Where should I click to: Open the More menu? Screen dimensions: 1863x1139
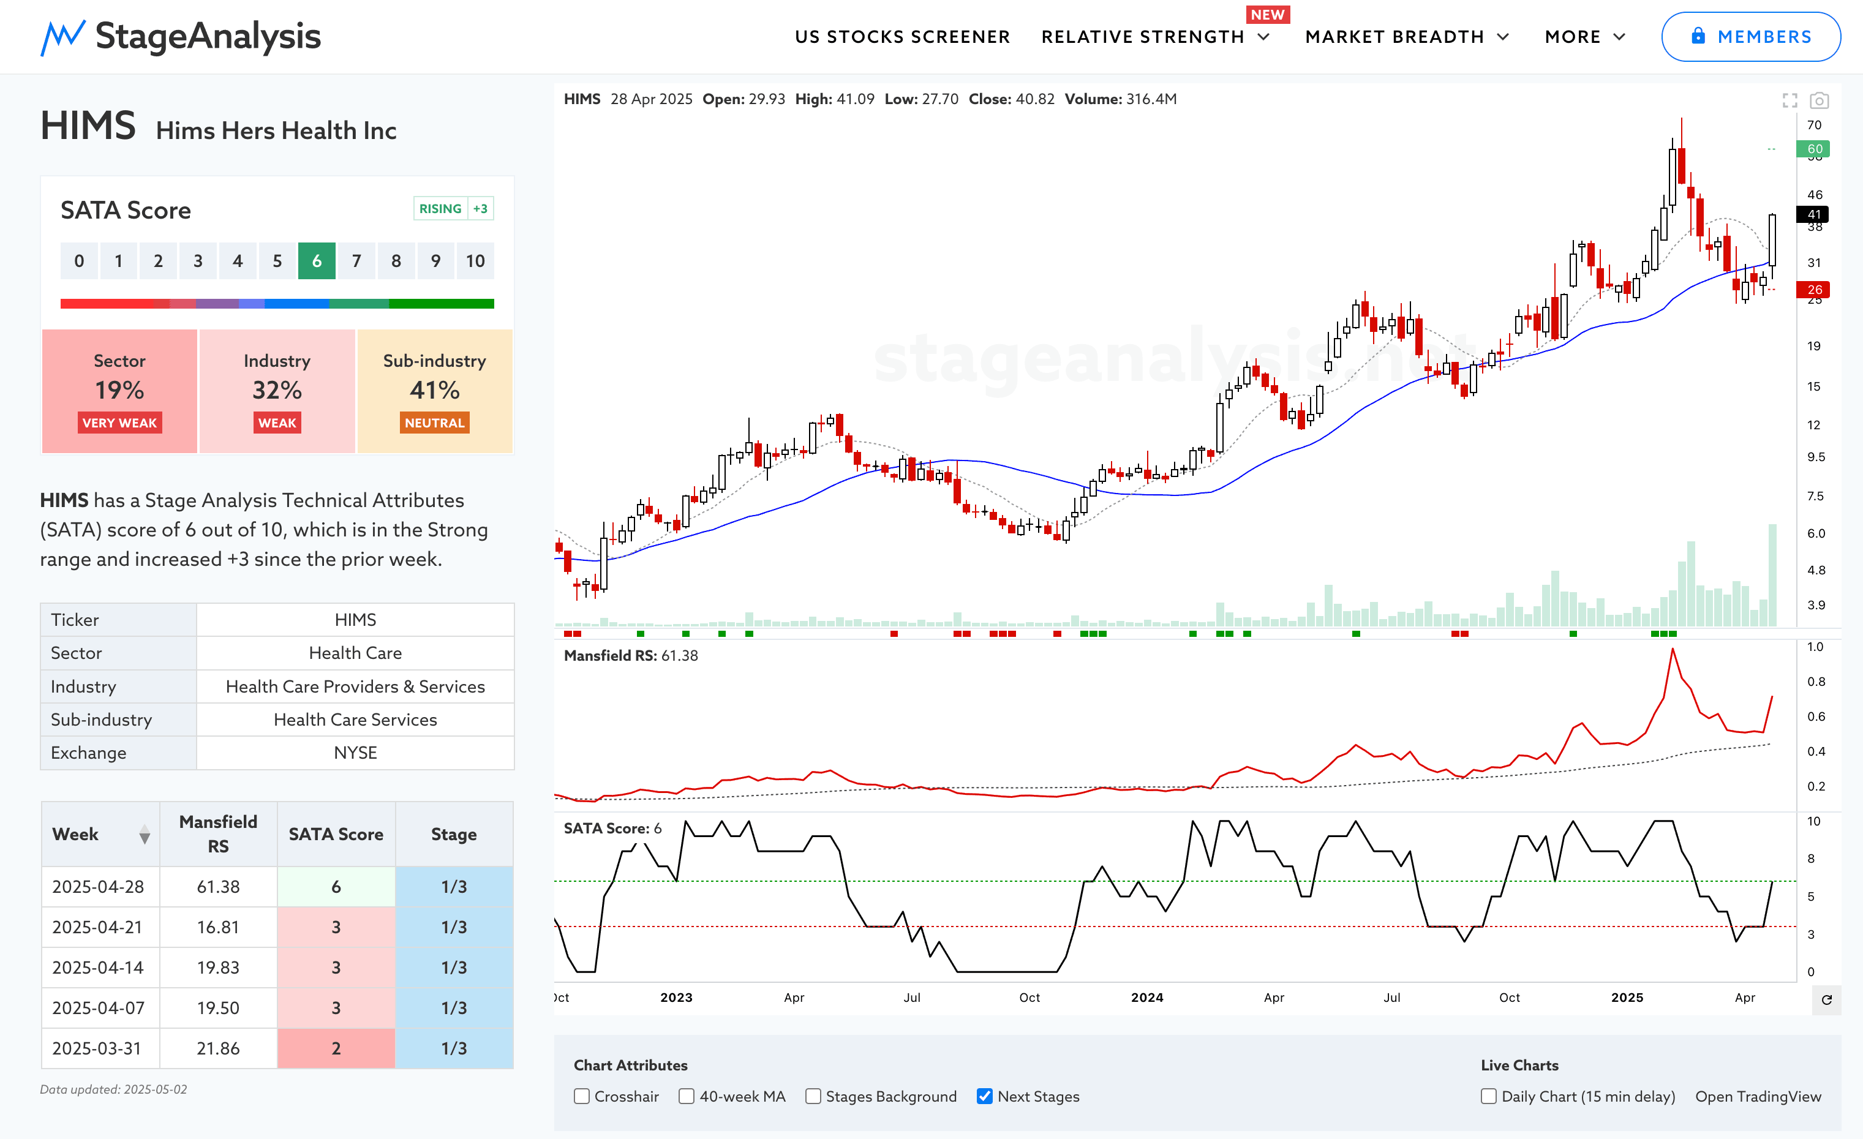[1573, 37]
